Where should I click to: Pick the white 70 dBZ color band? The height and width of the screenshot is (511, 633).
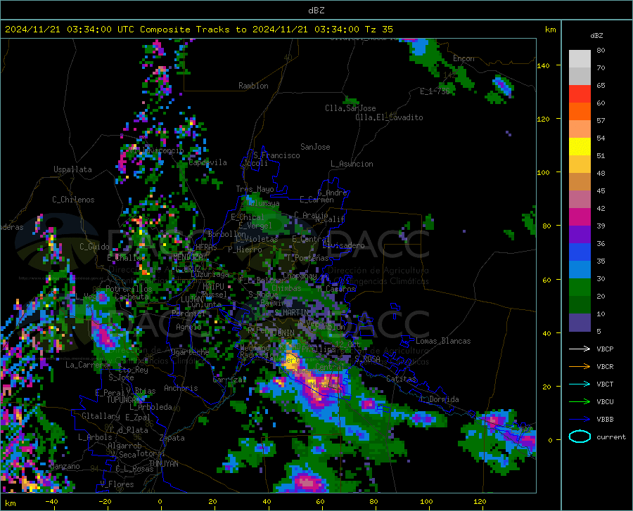(x=580, y=59)
